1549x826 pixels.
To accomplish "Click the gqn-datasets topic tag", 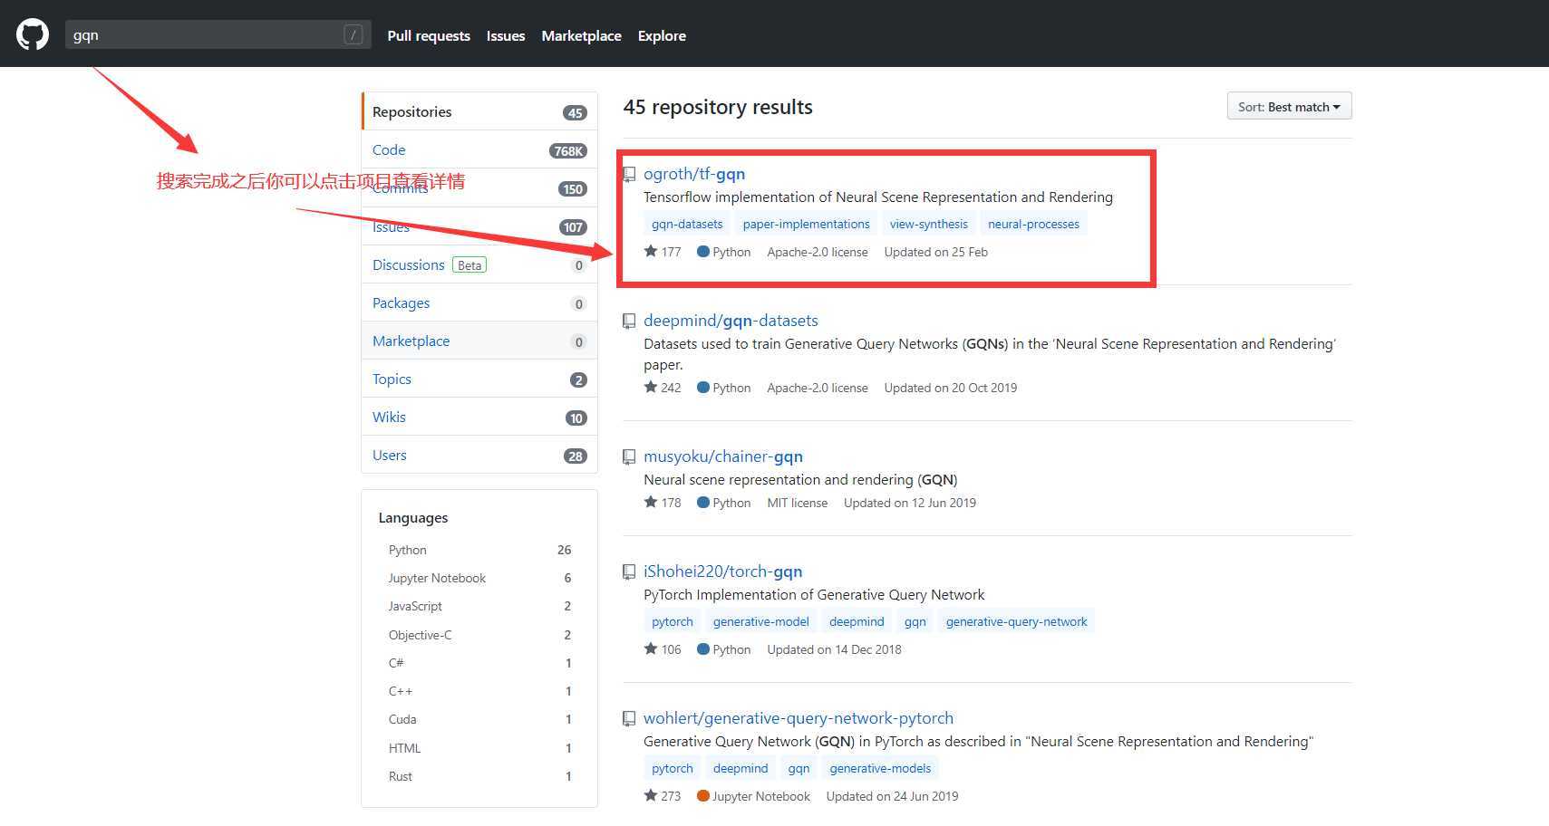I will click(x=687, y=224).
